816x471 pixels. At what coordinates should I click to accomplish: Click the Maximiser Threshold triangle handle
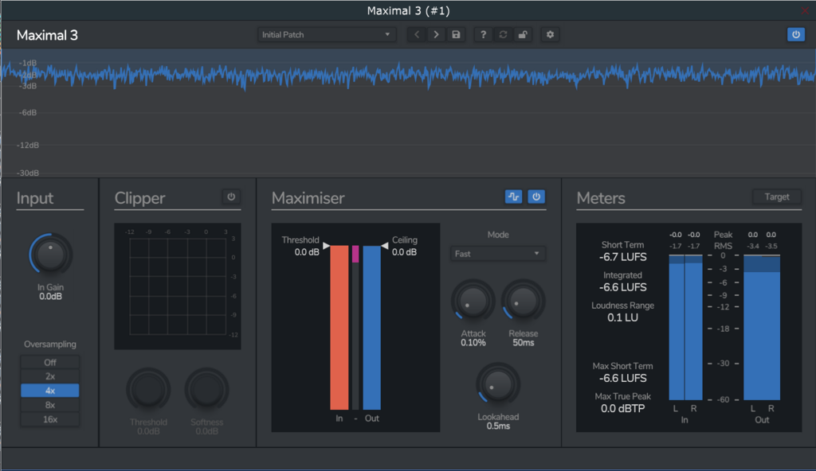tap(326, 245)
